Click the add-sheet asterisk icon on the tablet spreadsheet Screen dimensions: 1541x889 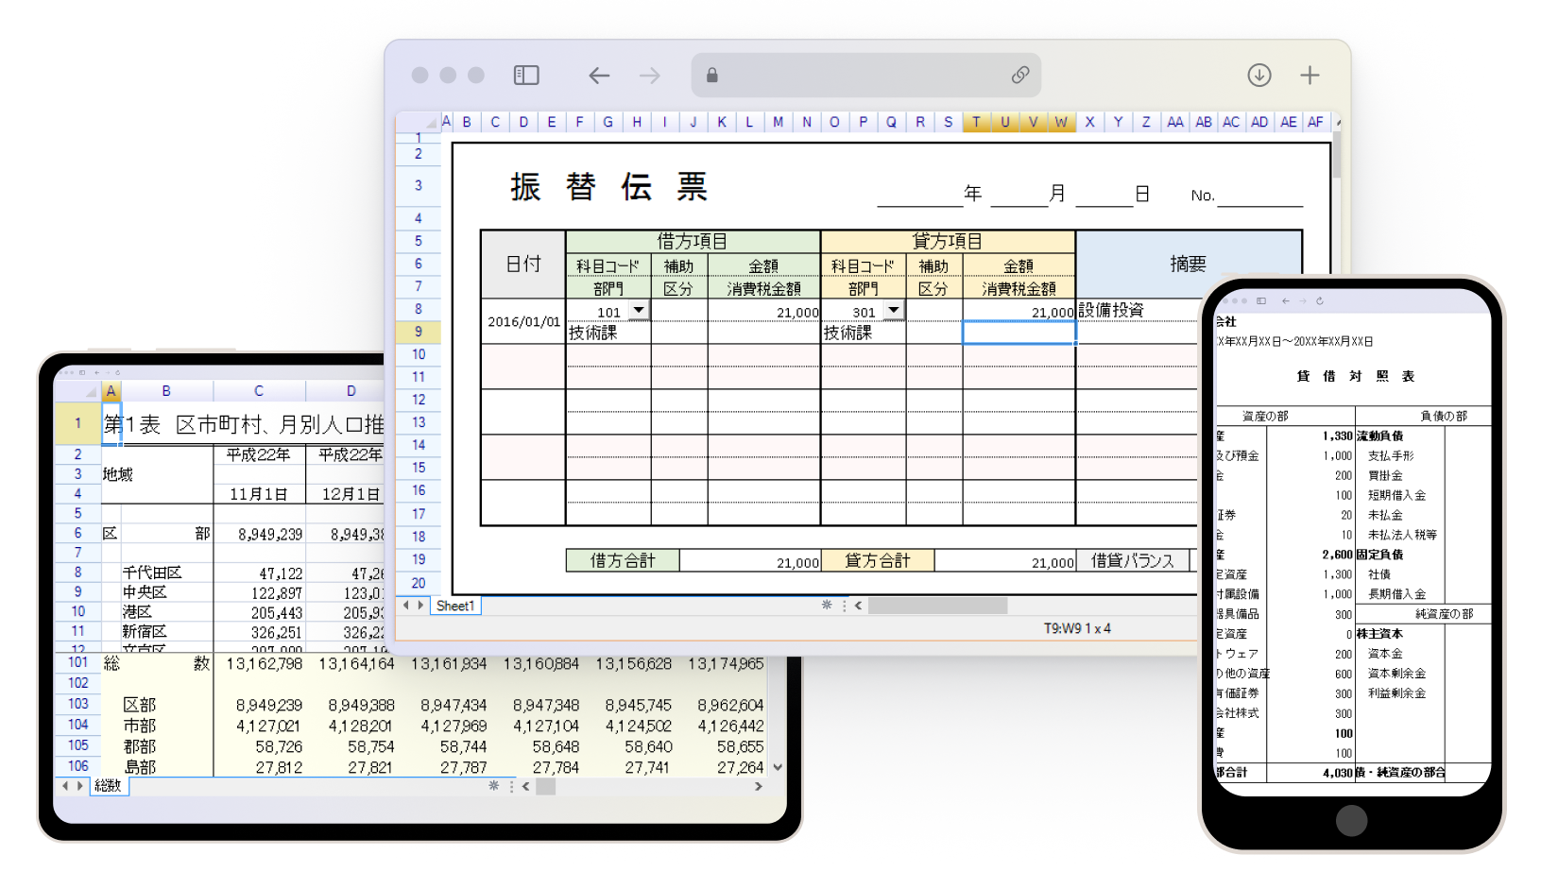[491, 786]
